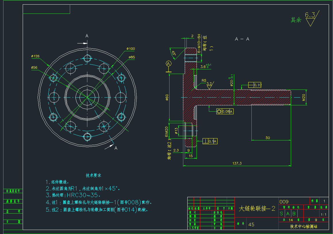
Task: Click the R5 fillet radius label
Action: click(204, 81)
